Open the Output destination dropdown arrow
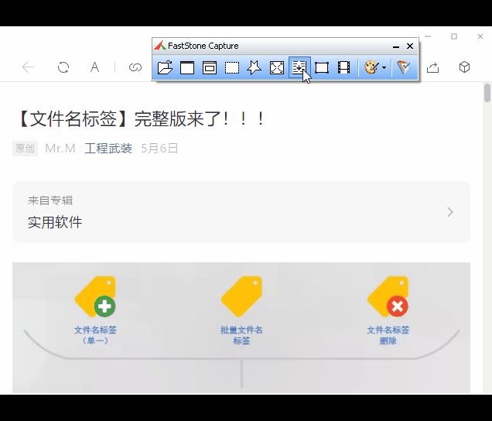The image size is (492, 421). 384,67
